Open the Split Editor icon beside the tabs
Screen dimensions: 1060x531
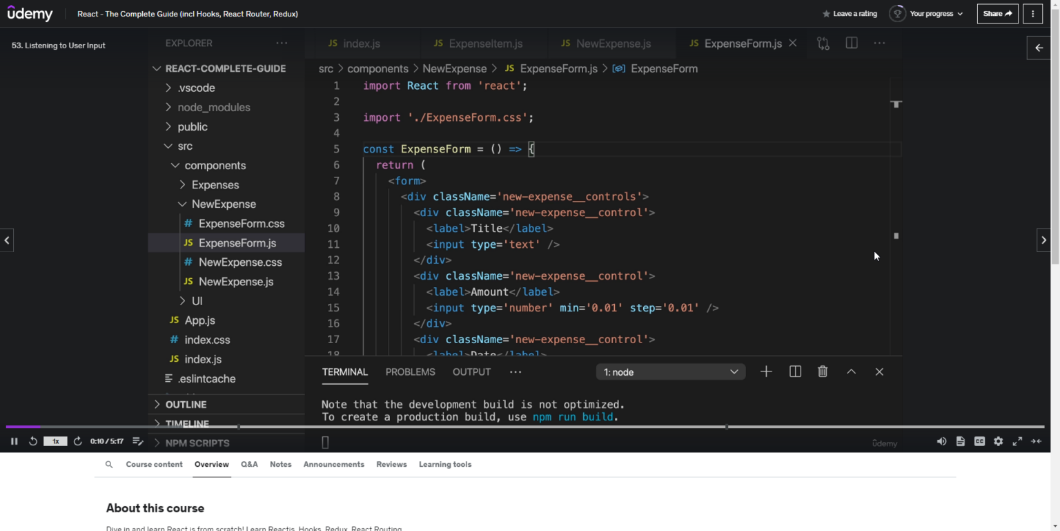(851, 43)
